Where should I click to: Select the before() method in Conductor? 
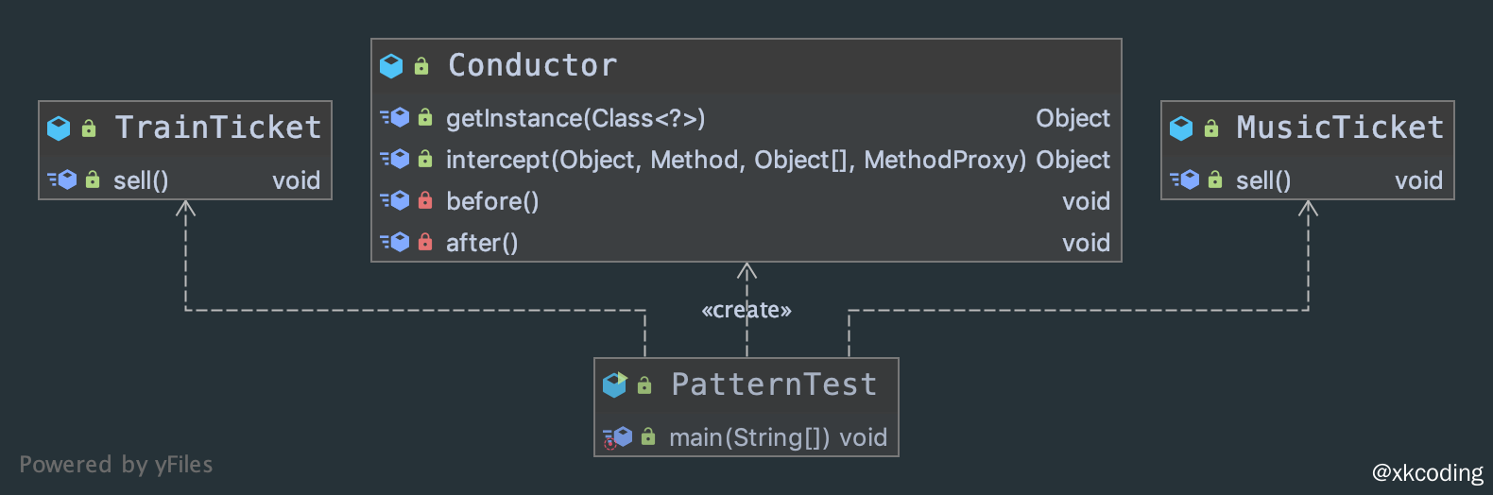tap(492, 201)
